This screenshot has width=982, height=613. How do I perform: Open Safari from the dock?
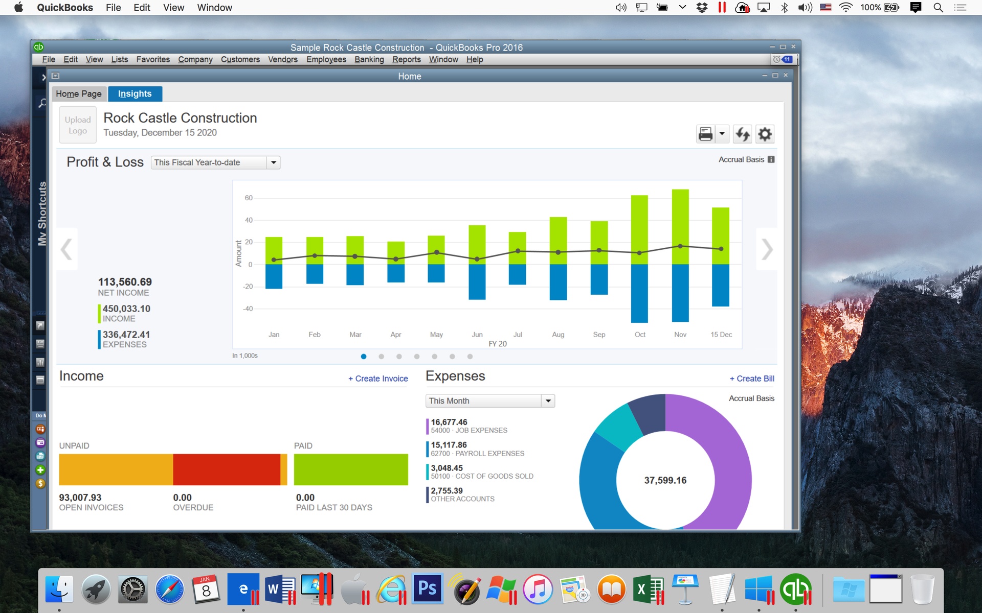pyautogui.click(x=170, y=590)
